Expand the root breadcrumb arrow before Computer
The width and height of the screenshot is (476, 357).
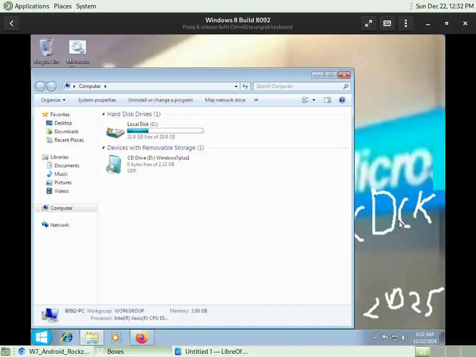pos(74,86)
